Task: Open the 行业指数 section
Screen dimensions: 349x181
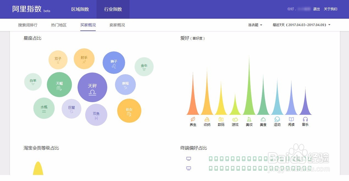Action: pyautogui.click(x=113, y=9)
